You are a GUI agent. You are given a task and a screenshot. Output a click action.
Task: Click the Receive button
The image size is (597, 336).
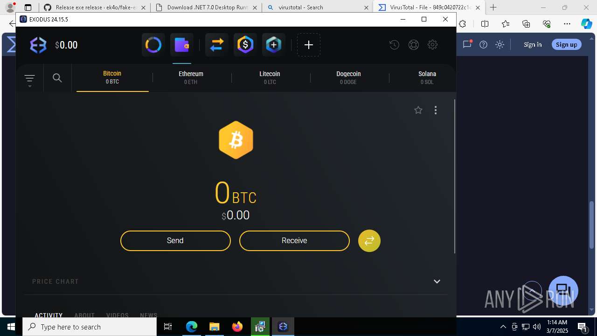294,241
